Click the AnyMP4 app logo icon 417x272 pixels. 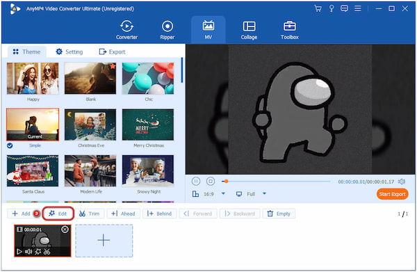[x=15, y=9]
